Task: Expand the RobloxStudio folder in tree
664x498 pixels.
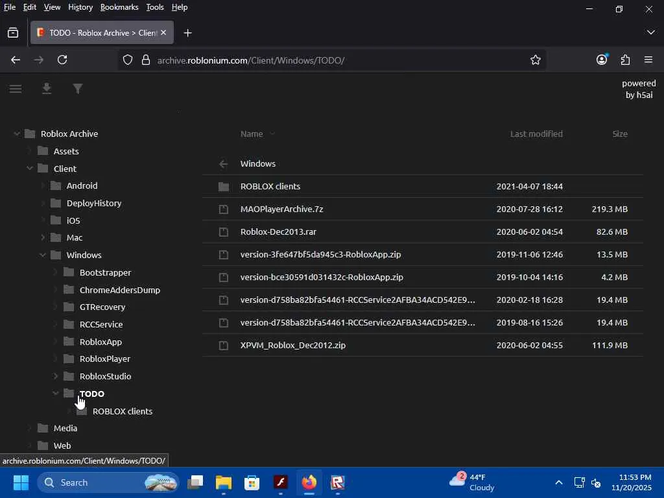Action: [56, 376]
